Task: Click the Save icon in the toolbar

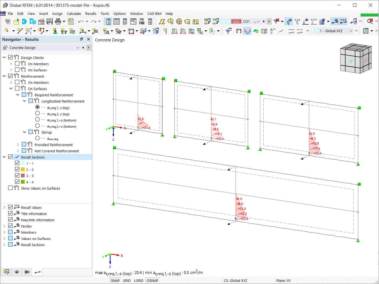Action: (50, 21)
